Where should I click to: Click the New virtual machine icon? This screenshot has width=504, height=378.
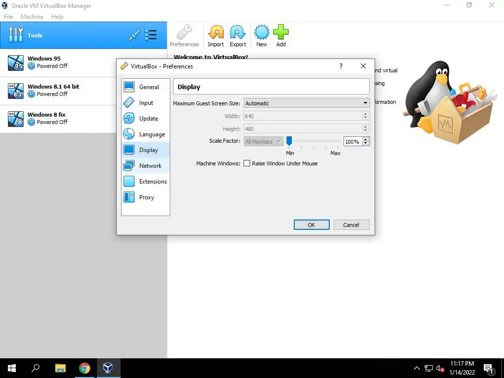coord(262,35)
